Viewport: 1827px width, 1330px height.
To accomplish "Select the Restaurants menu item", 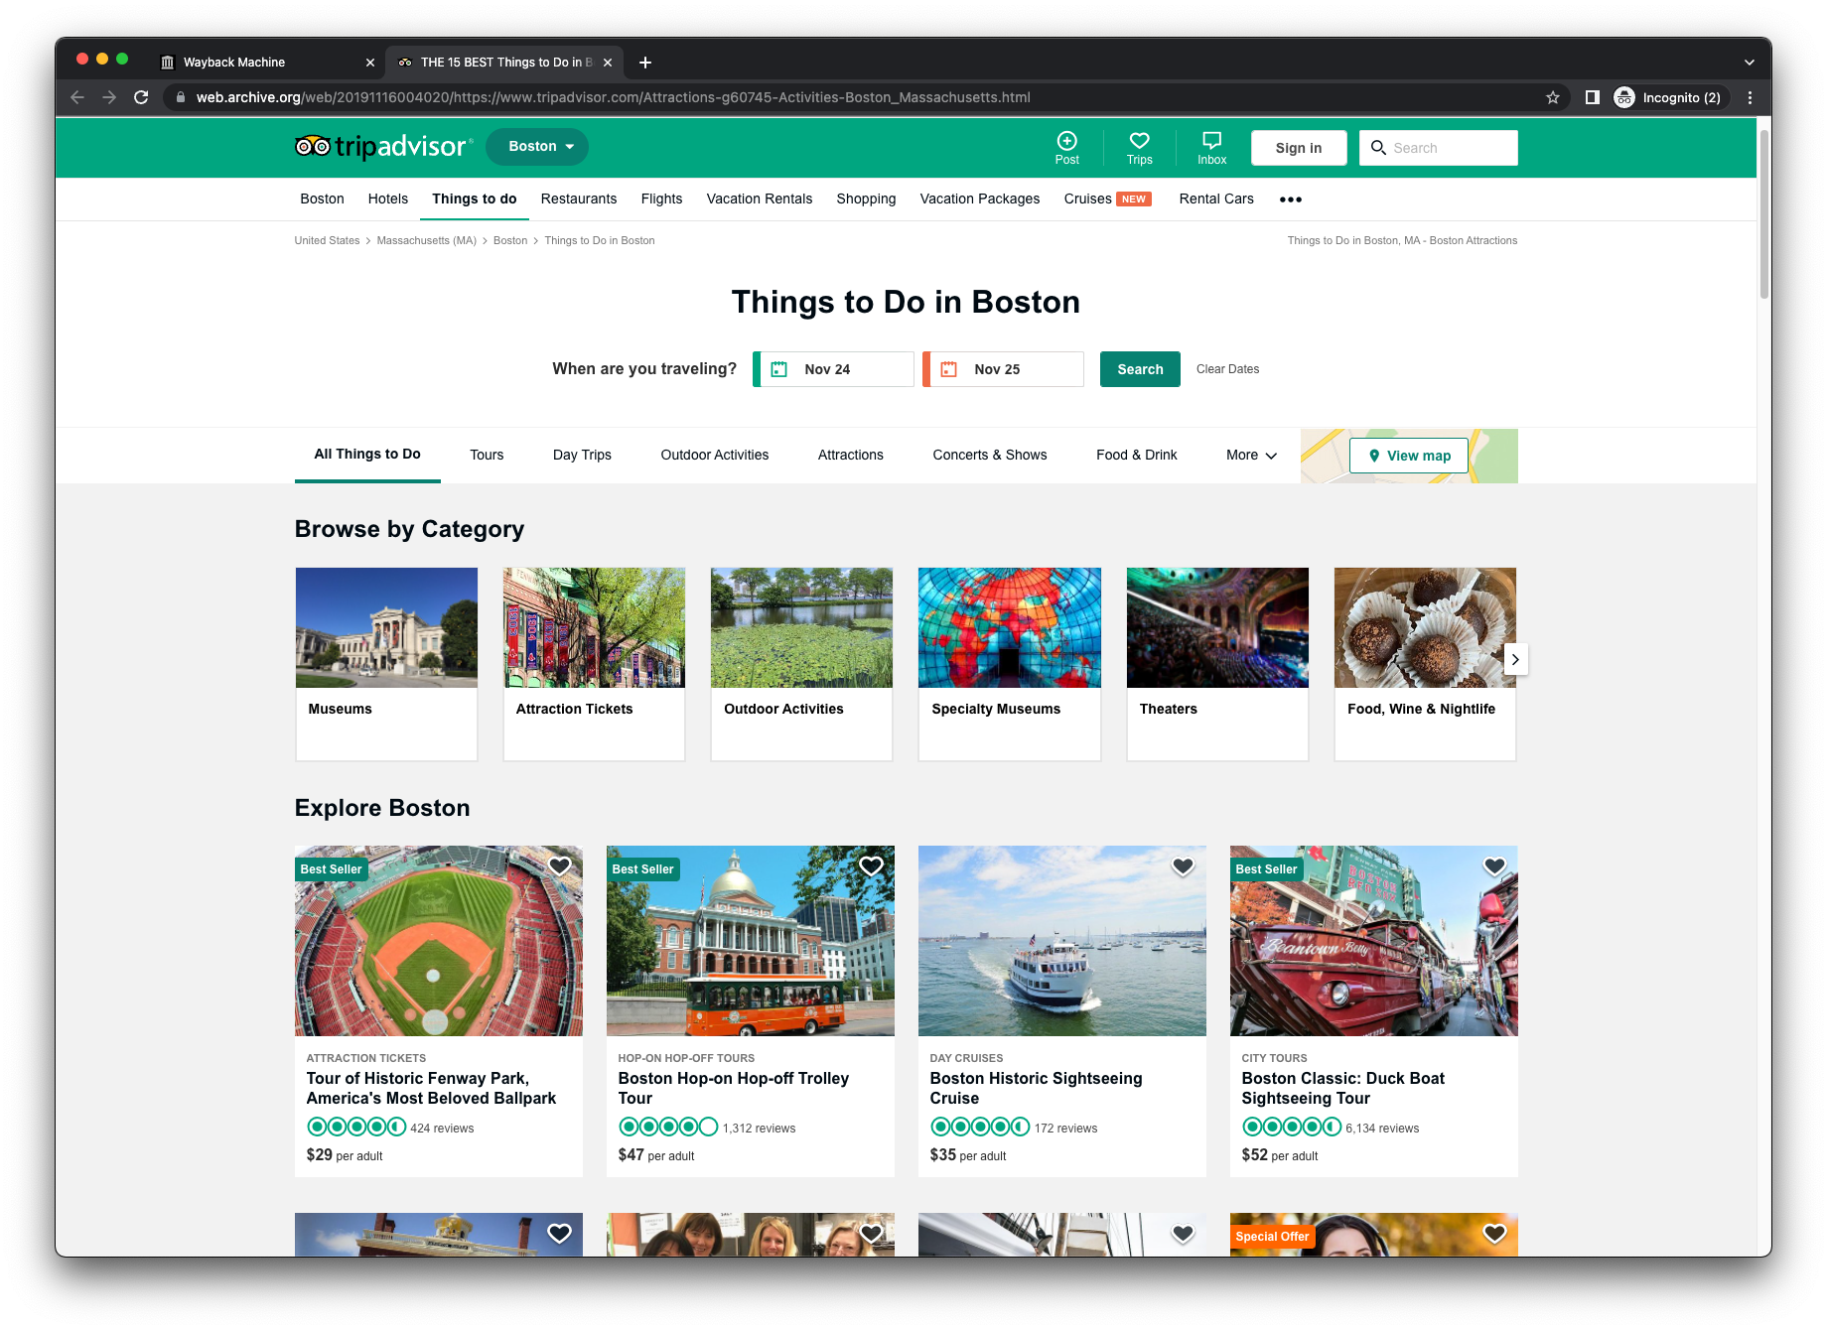I will (579, 199).
